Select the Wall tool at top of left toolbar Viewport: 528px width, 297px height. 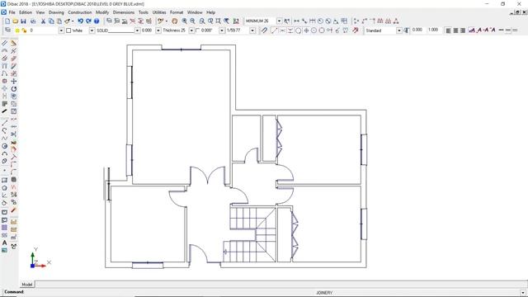click(4, 43)
